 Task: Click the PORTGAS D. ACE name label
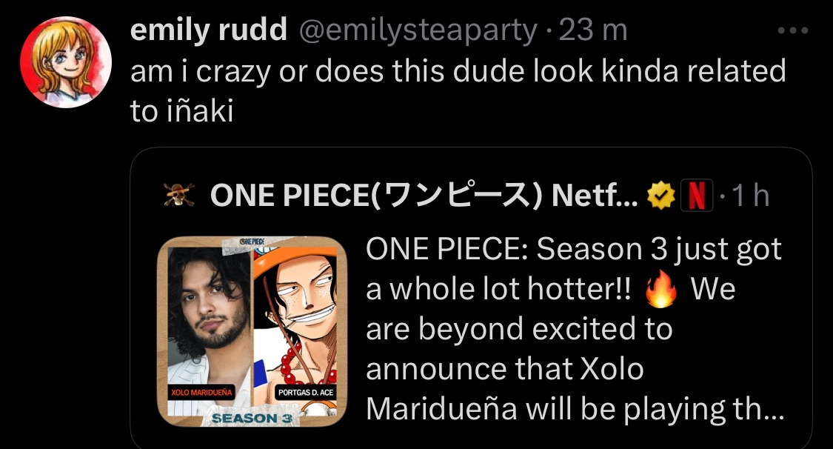click(x=306, y=392)
